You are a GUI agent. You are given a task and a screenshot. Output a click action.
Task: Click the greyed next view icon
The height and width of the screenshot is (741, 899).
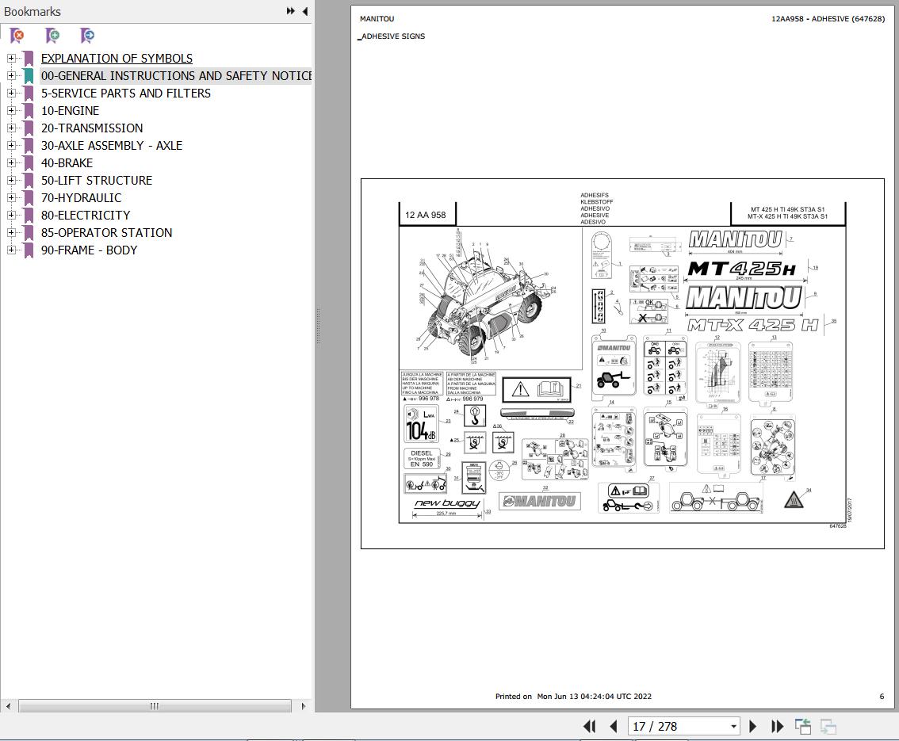pyautogui.click(x=828, y=727)
